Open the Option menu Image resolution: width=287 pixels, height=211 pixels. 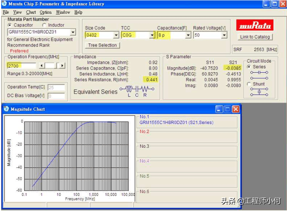(x=46, y=12)
